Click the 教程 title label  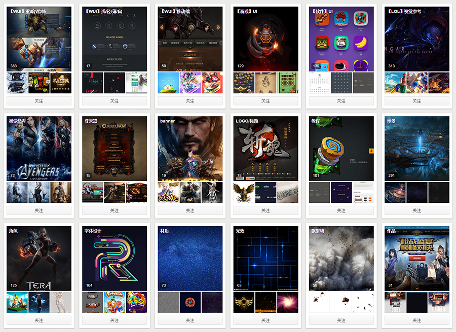[x=316, y=121]
